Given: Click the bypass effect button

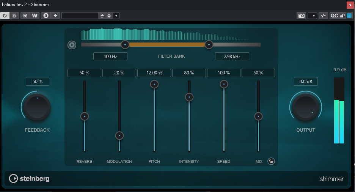Looking at the screenshot, I should [14, 16].
